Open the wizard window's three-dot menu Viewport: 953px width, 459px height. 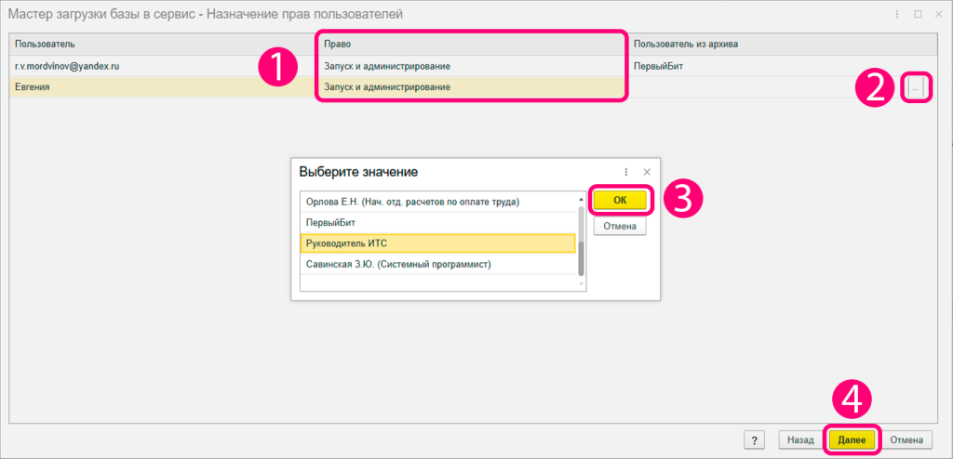[897, 13]
